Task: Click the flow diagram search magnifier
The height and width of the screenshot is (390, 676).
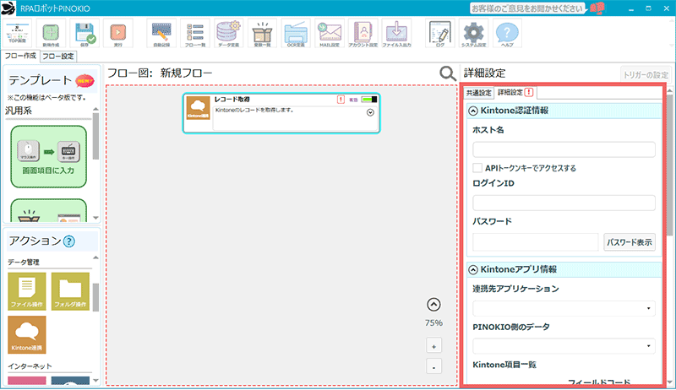Action: pyautogui.click(x=448, y=73)
